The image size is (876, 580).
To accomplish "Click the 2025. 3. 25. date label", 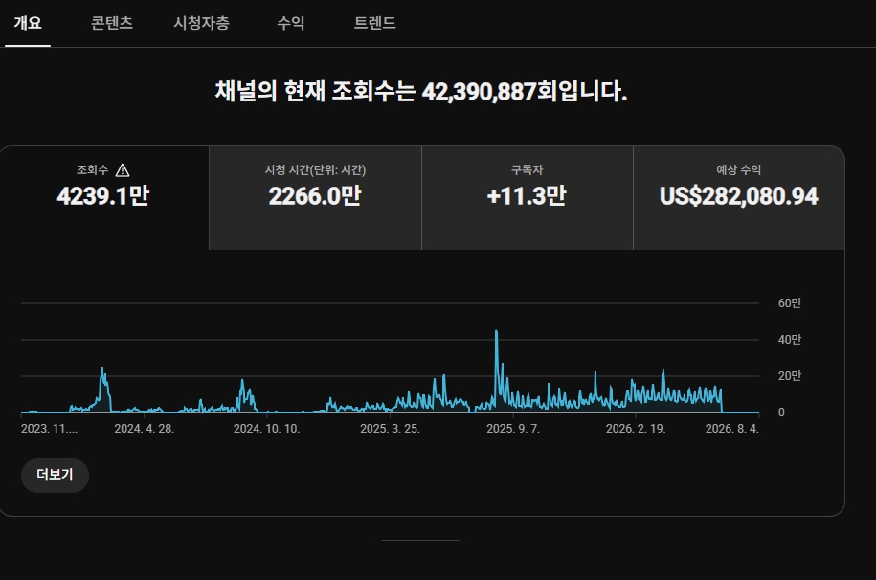I will point(390,429).
